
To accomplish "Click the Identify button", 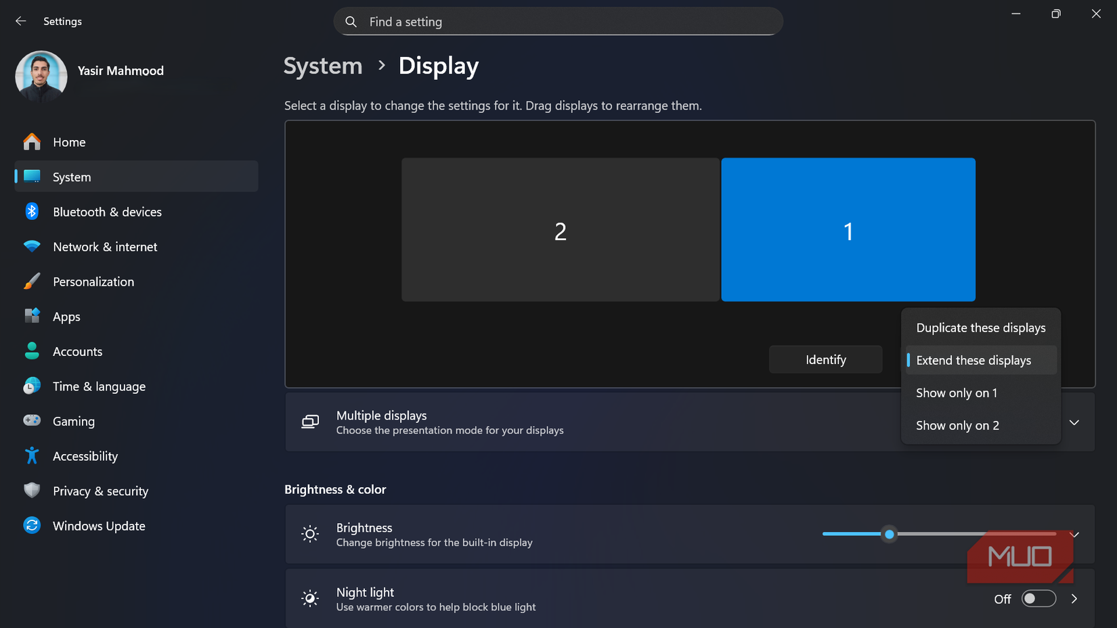I will 825,359.
